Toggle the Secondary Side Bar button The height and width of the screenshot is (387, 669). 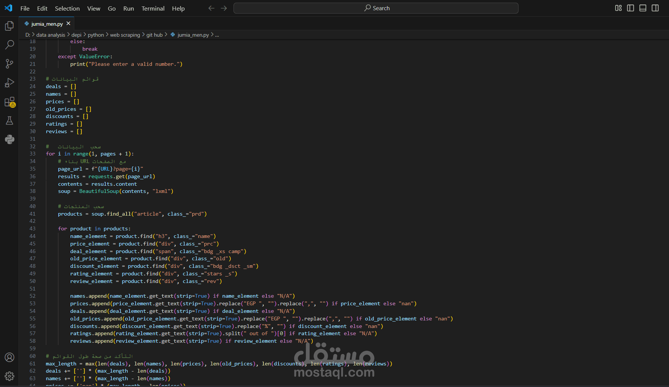point(655,8)
